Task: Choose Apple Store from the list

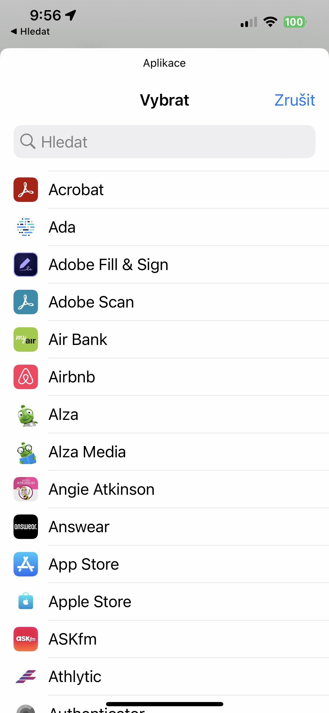Action: (169, 601)
